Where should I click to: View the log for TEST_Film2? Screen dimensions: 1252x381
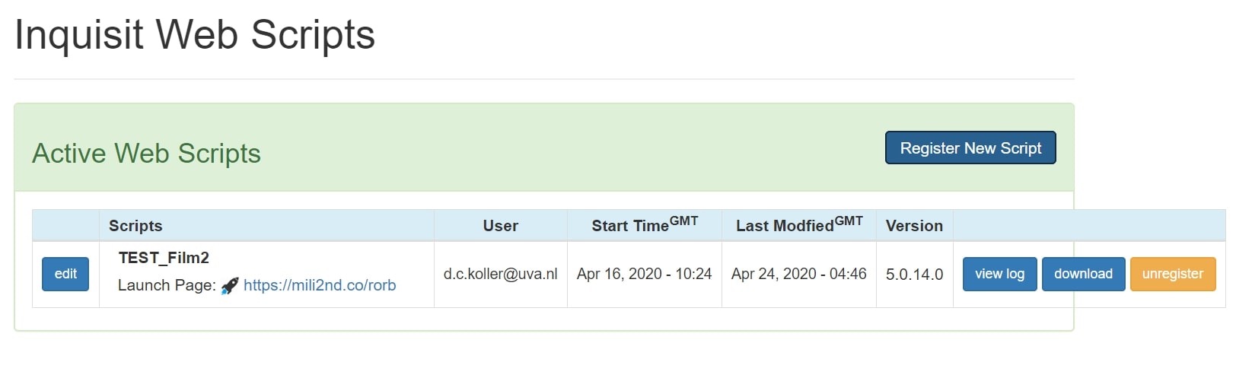(x=999, y=274)
